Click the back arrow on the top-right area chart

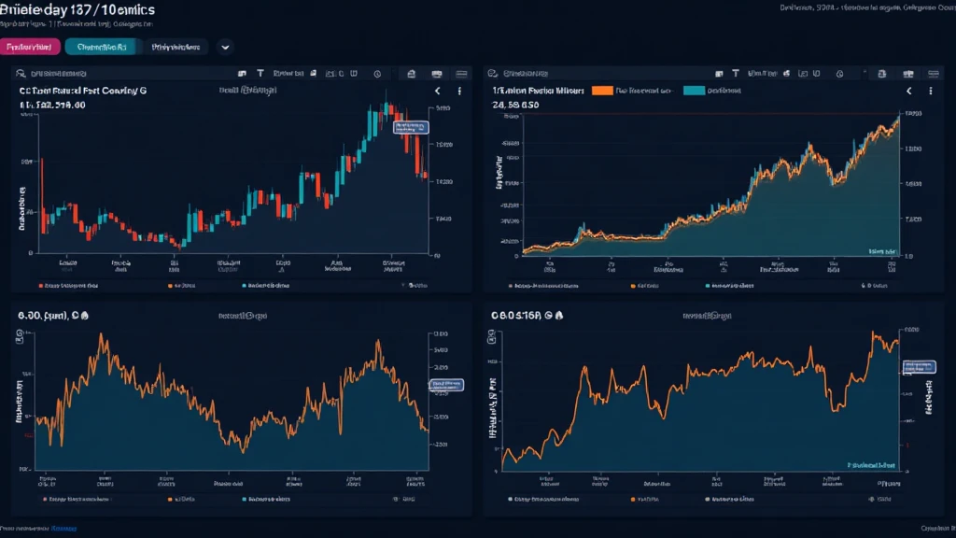tap(909, 92)
